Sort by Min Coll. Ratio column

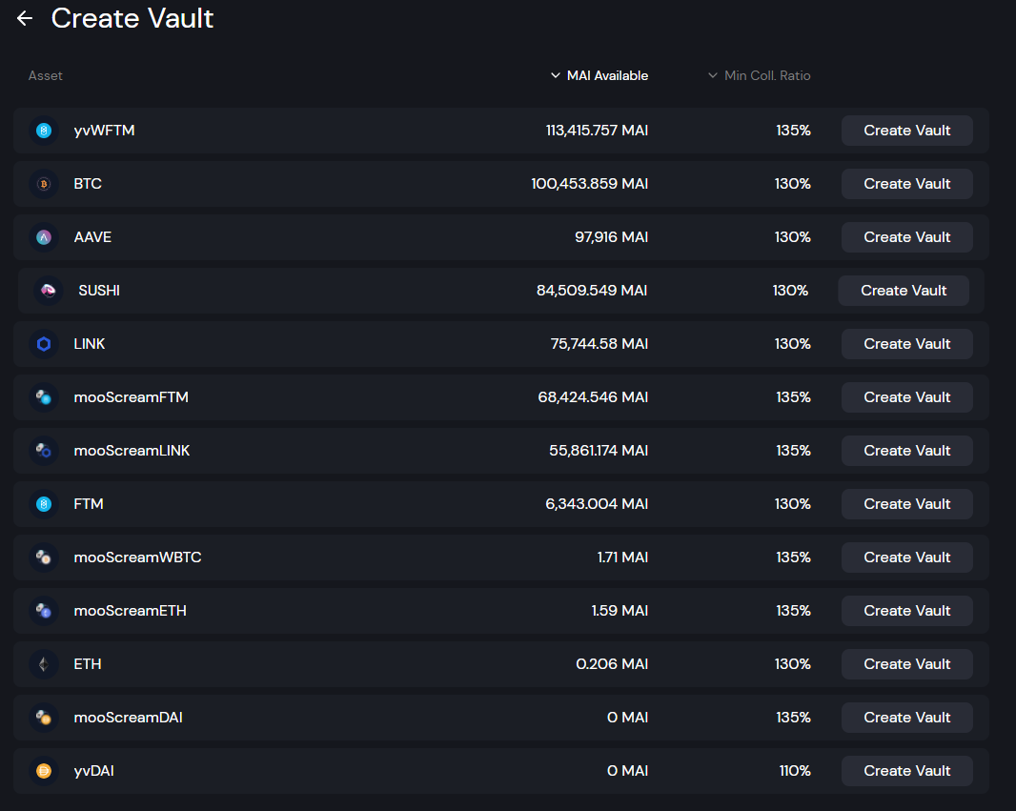[760, 76]
